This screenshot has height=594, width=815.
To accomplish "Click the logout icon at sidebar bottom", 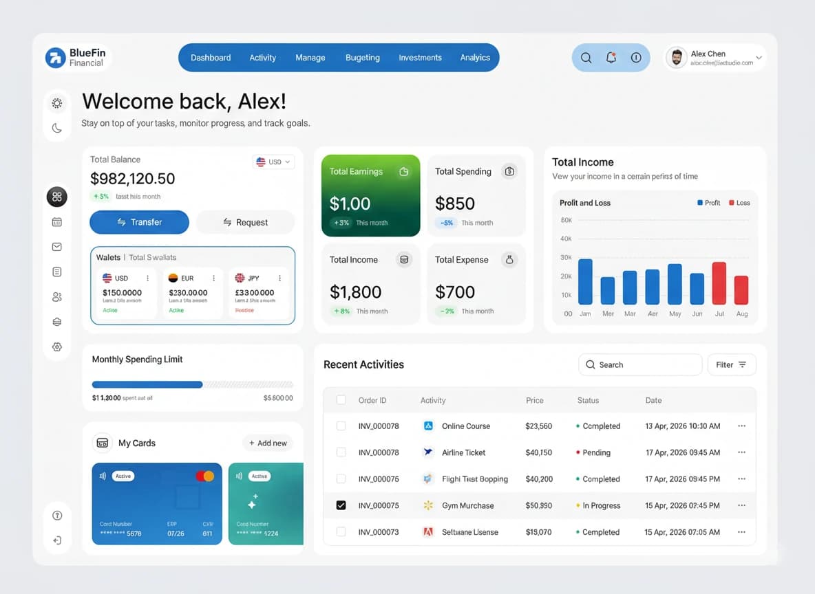I will point(57,540).
